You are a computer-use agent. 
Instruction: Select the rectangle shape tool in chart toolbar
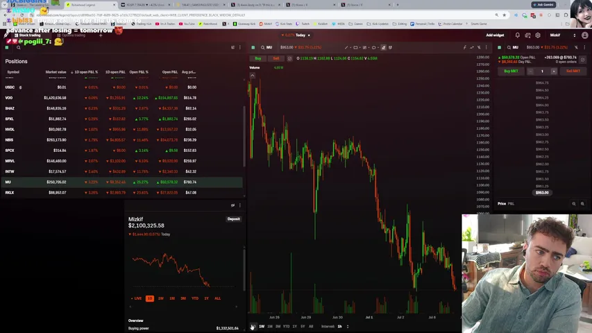click(x=355, y=48)
